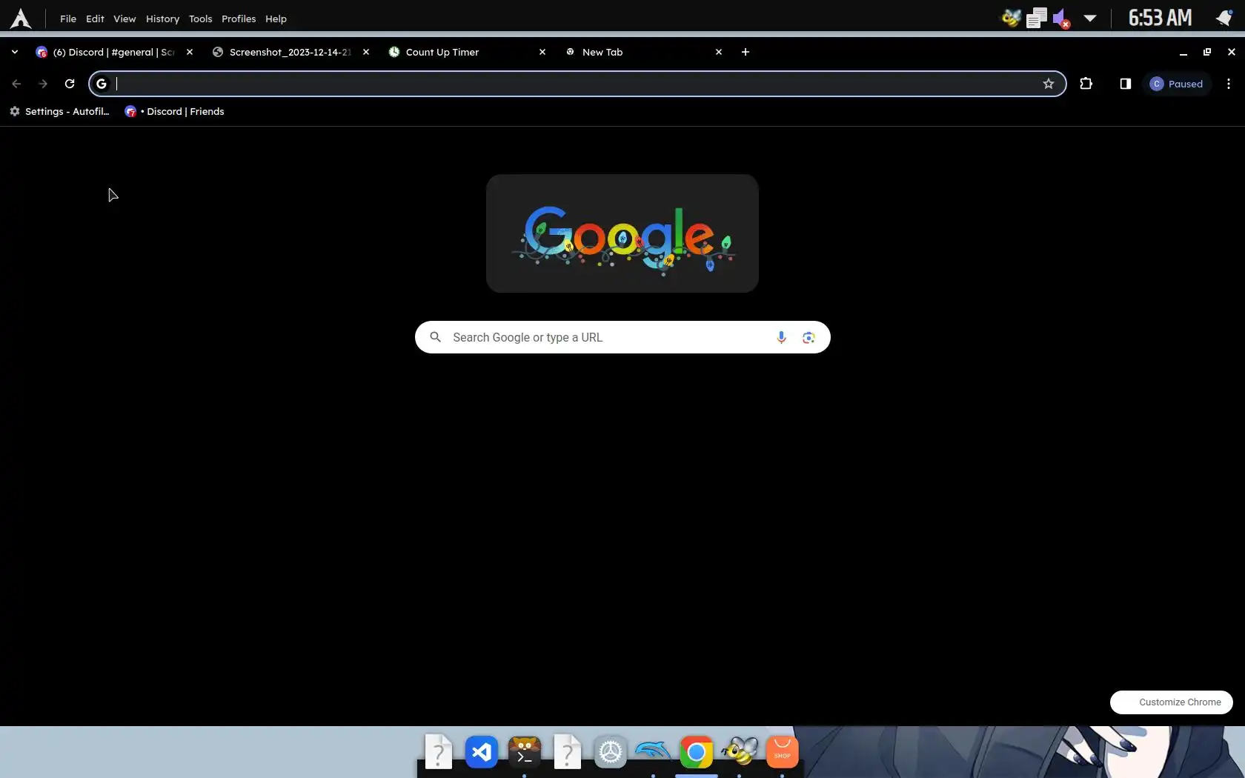Close the Discord #general tab
The width and height of the screenshot is (1245, 778).
[190, 52]
